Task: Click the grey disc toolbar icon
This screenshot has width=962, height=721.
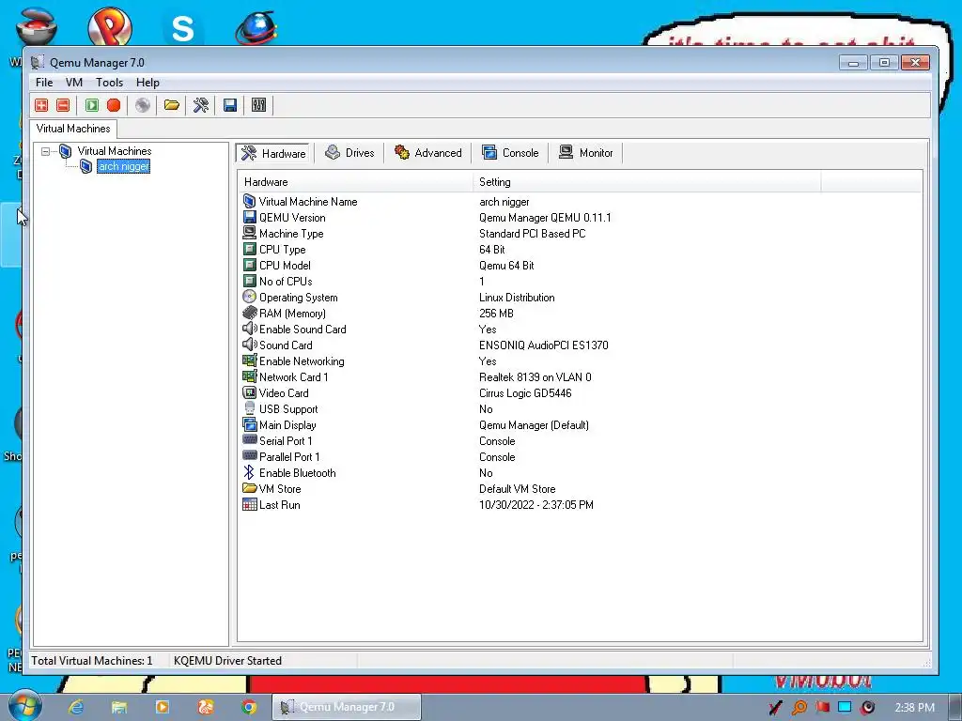Action: point(143,105)
